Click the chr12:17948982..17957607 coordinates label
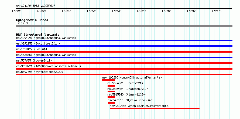 point(36,6)
